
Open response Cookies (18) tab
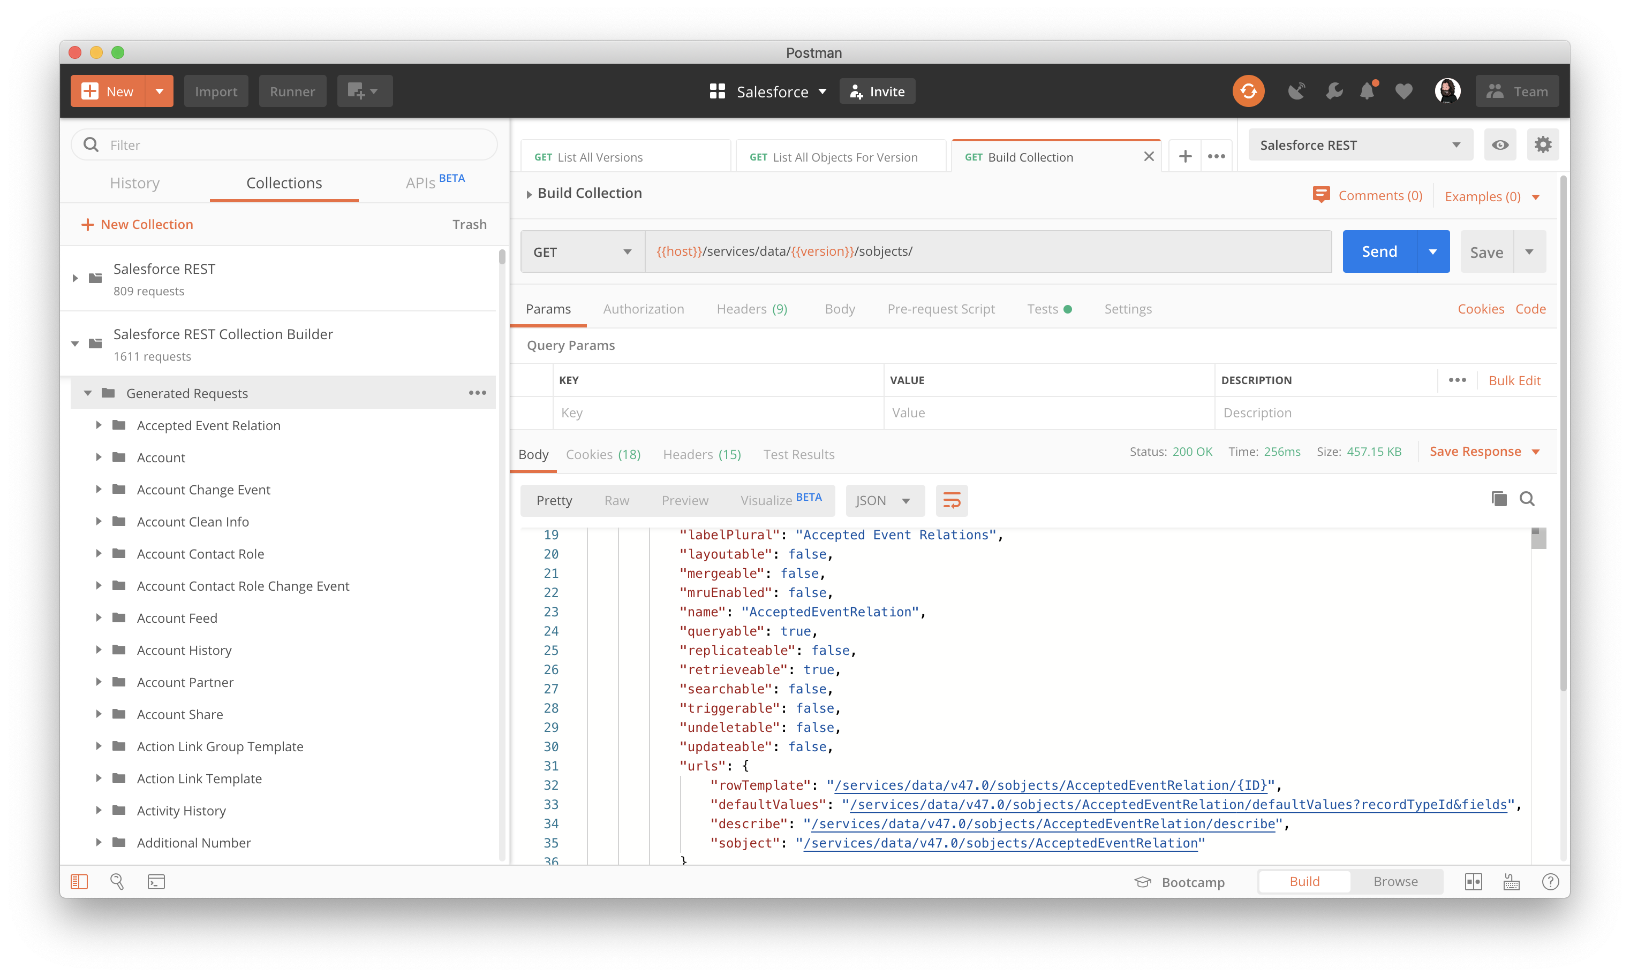point(602,454)
